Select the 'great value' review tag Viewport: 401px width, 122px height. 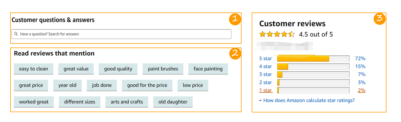tap(76, 69)
